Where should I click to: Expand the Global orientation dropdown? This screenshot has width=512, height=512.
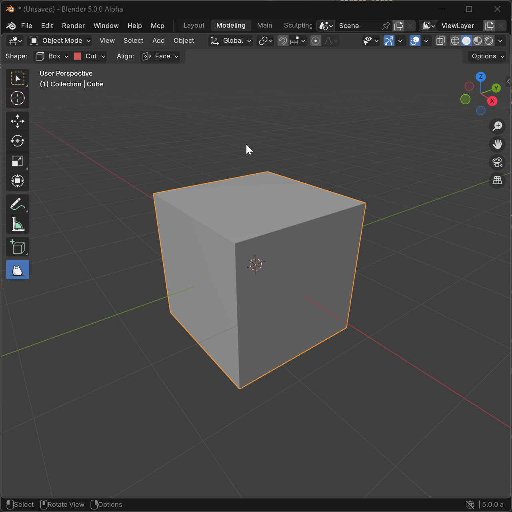(231, 41)
